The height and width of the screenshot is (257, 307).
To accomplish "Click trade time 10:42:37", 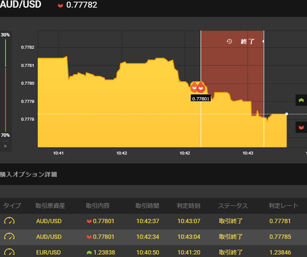I will point(148,221).
